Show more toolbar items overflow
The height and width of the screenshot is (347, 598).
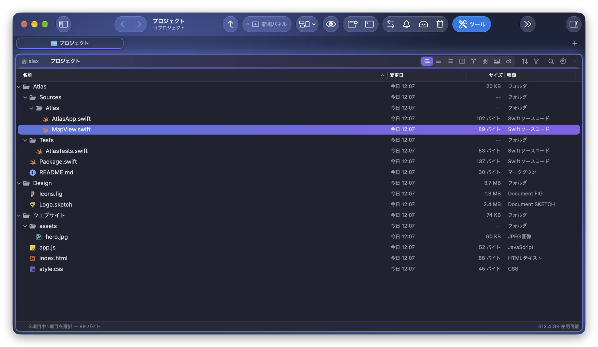[x=527, y=24]
